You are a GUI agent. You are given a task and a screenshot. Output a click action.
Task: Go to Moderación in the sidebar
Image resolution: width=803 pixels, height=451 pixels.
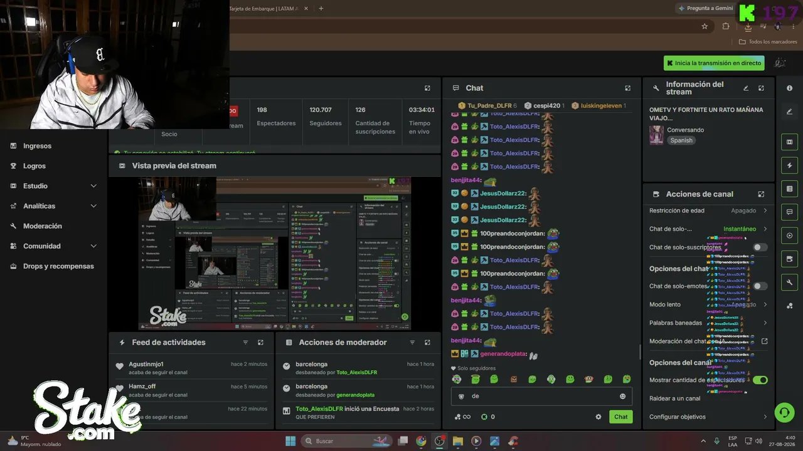pyautogui.click(x=42, y=226)
